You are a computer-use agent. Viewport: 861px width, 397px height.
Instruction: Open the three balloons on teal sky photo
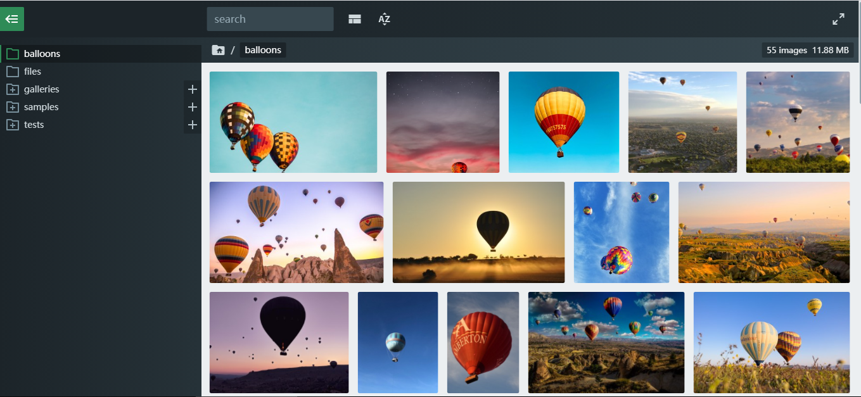(293, 122)
